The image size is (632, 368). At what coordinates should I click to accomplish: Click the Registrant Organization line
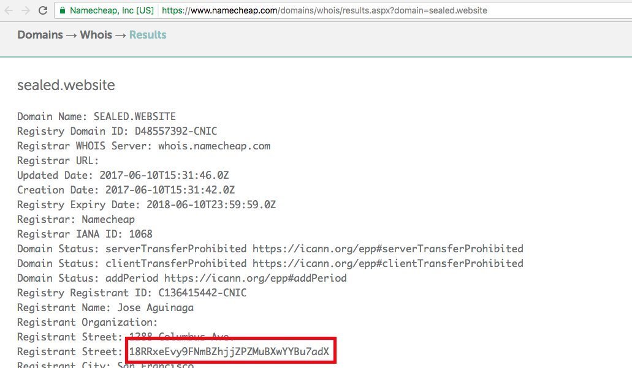[87, 323]
